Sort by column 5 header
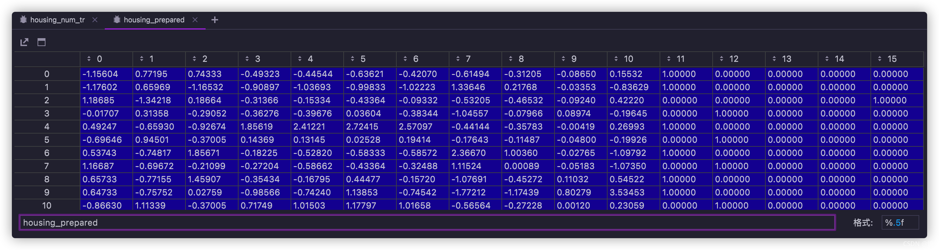The height and width of the screenshot is (250, 939). pyautogui.click(x=370, y=59)
